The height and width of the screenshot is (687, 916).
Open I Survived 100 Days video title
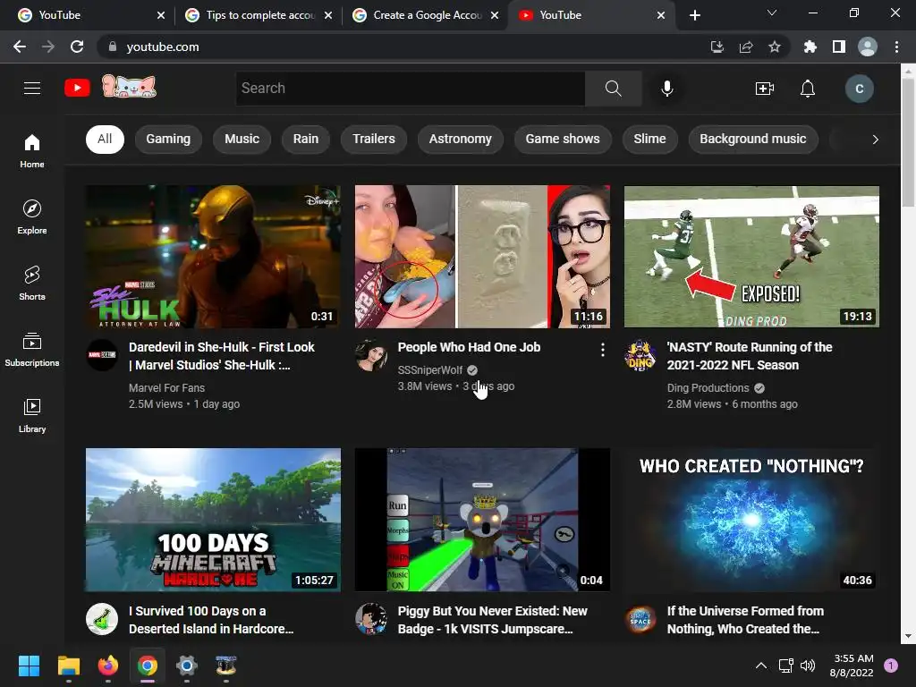pyautogui.click(x=211, y=620)
